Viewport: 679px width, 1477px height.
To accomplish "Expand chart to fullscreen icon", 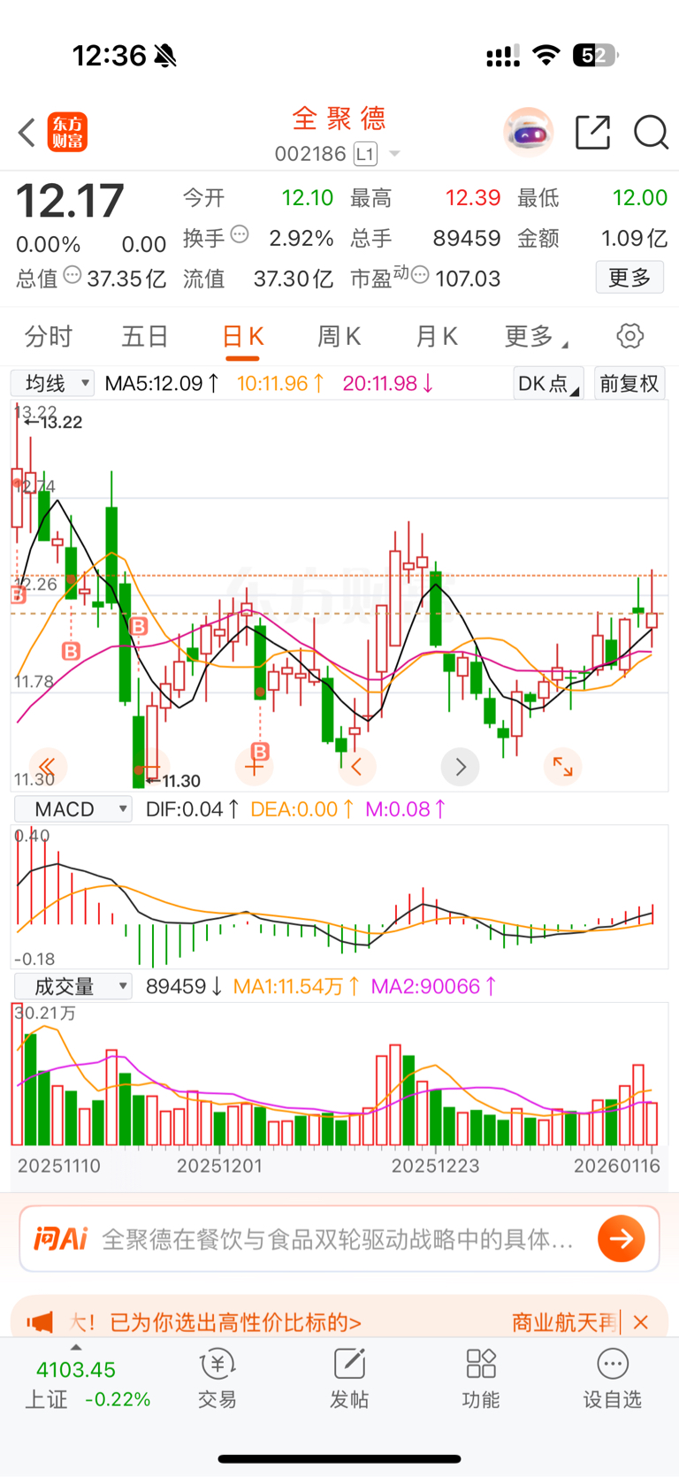I will point(562,766).
